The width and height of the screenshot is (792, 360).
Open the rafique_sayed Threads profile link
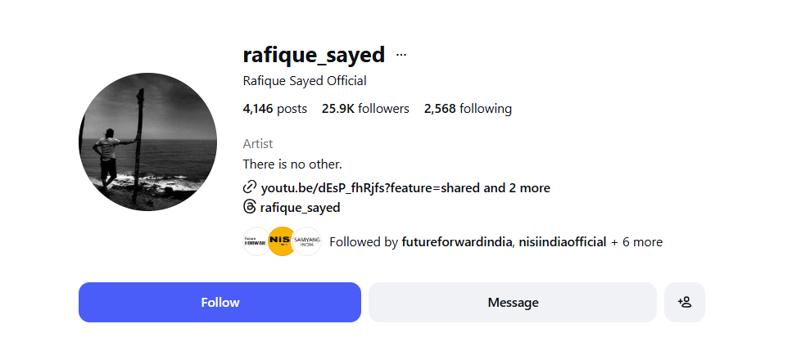coord(300,208)
